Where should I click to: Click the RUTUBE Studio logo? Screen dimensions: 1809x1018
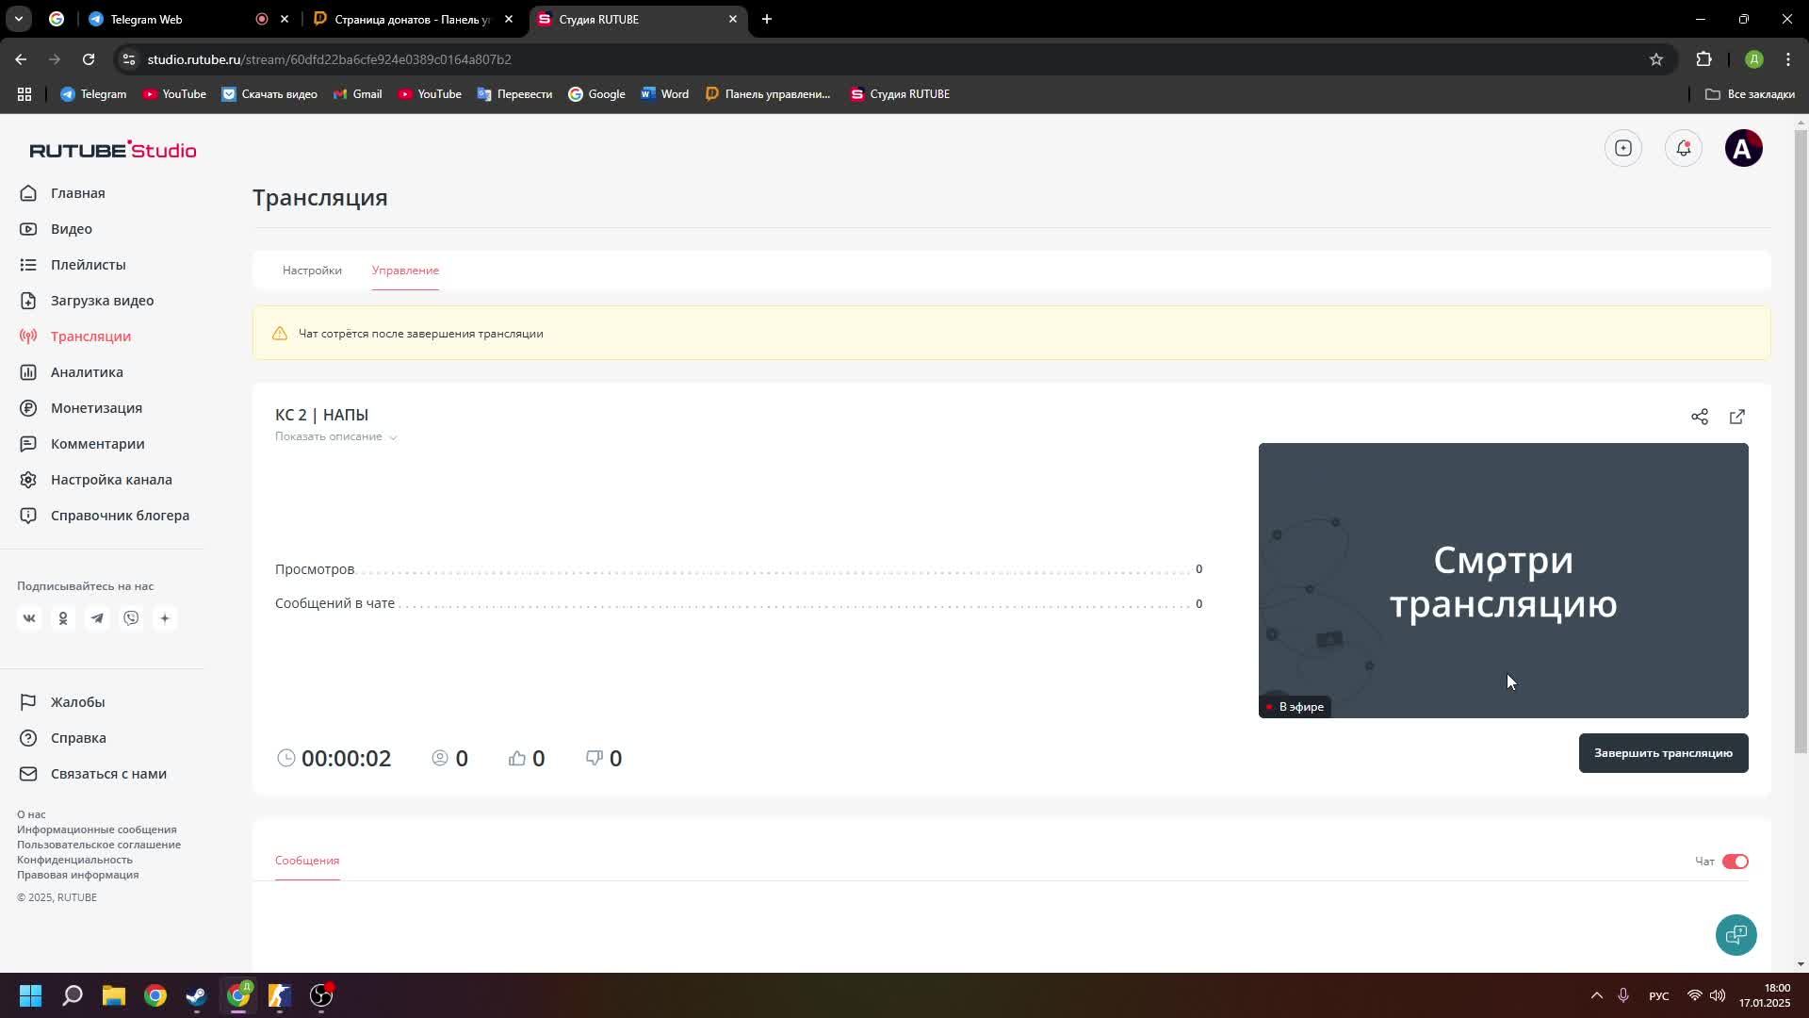(113, 150)
